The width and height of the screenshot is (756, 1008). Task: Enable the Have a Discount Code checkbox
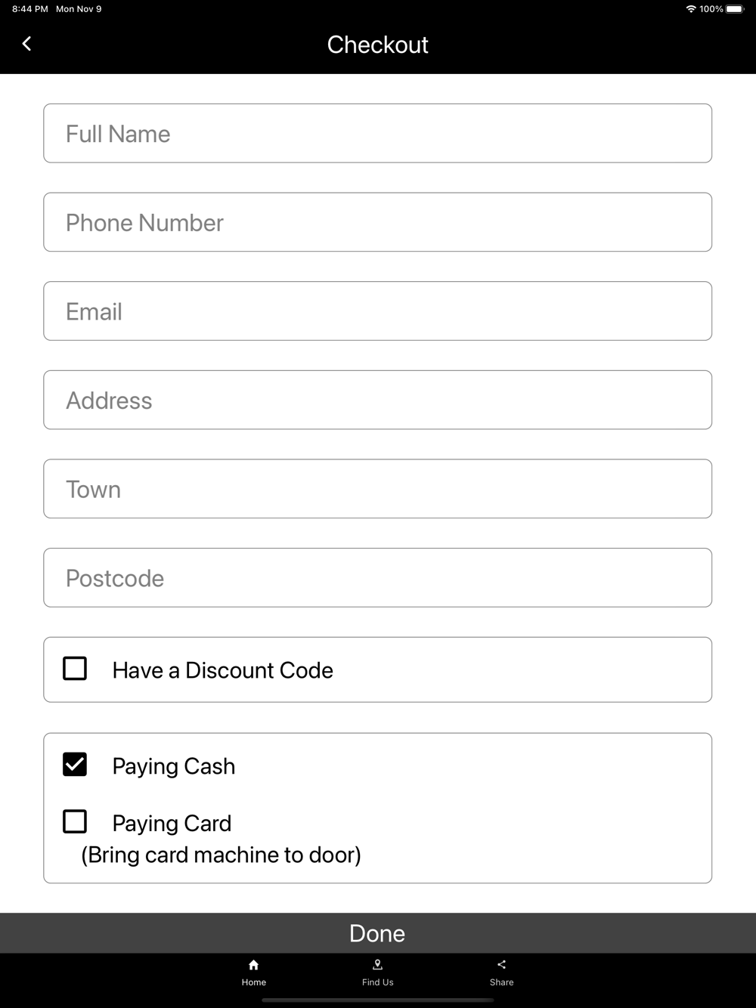[x=75, y=669]
